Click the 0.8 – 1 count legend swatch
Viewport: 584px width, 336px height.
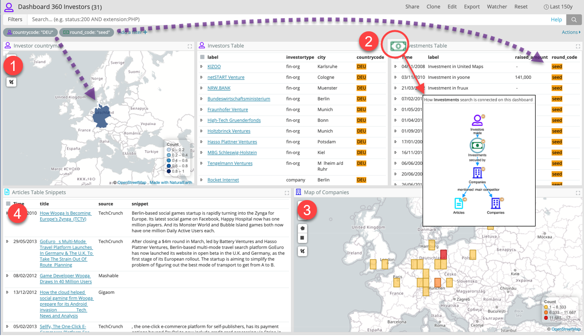(169, 171)
